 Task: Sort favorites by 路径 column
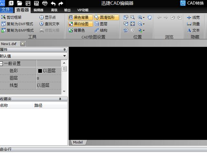coord(50,106)
